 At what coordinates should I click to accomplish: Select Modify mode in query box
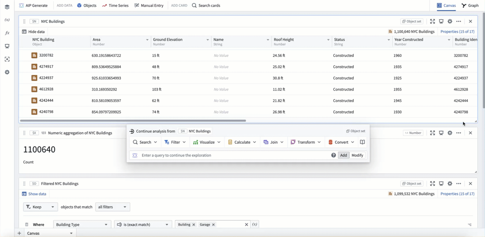[x=357, y=155]
